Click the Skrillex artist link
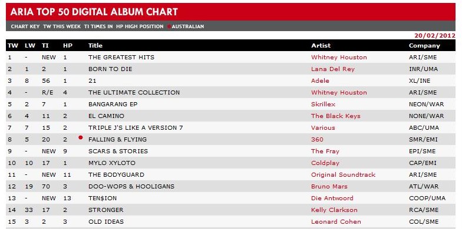The height and width of the screenshot is (229, 462). (x=323, y=105)
